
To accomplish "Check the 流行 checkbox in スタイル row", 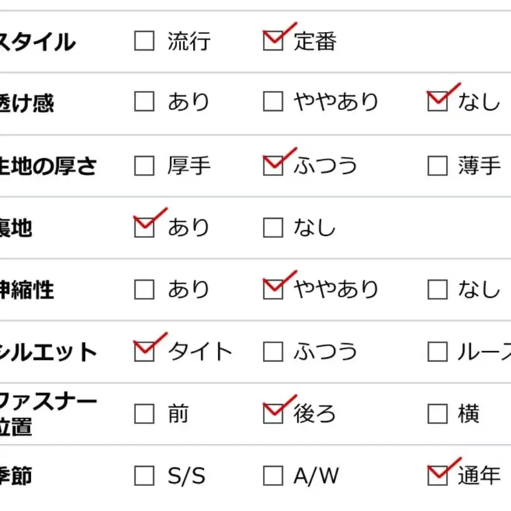I will (144, 41).
